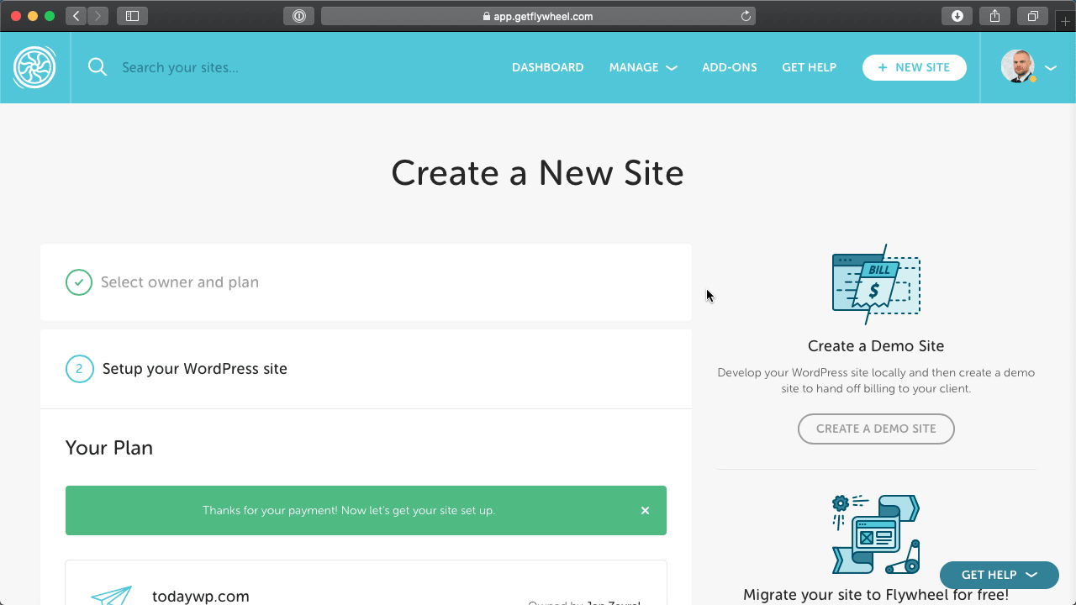Open GET HELP in the top navigation
This screenshot has height=605, width=1076.
(x=809, y=67)
